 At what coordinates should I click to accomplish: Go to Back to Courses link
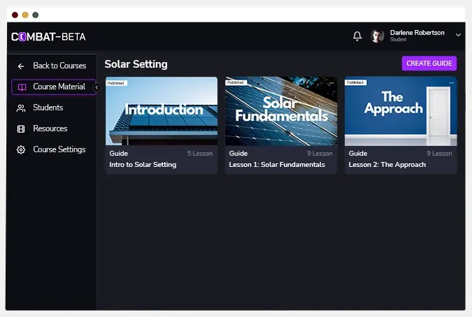[x=59, y=66]
